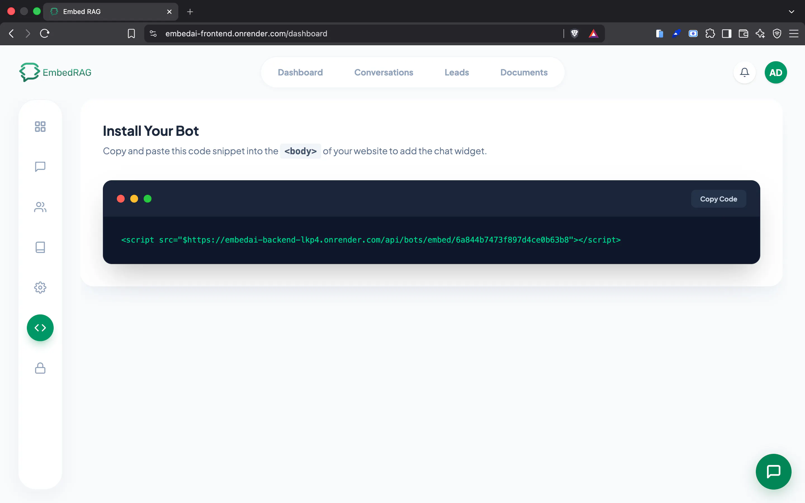
Task: Go to the Dashboard tab
Action: [x=300, y=72]
